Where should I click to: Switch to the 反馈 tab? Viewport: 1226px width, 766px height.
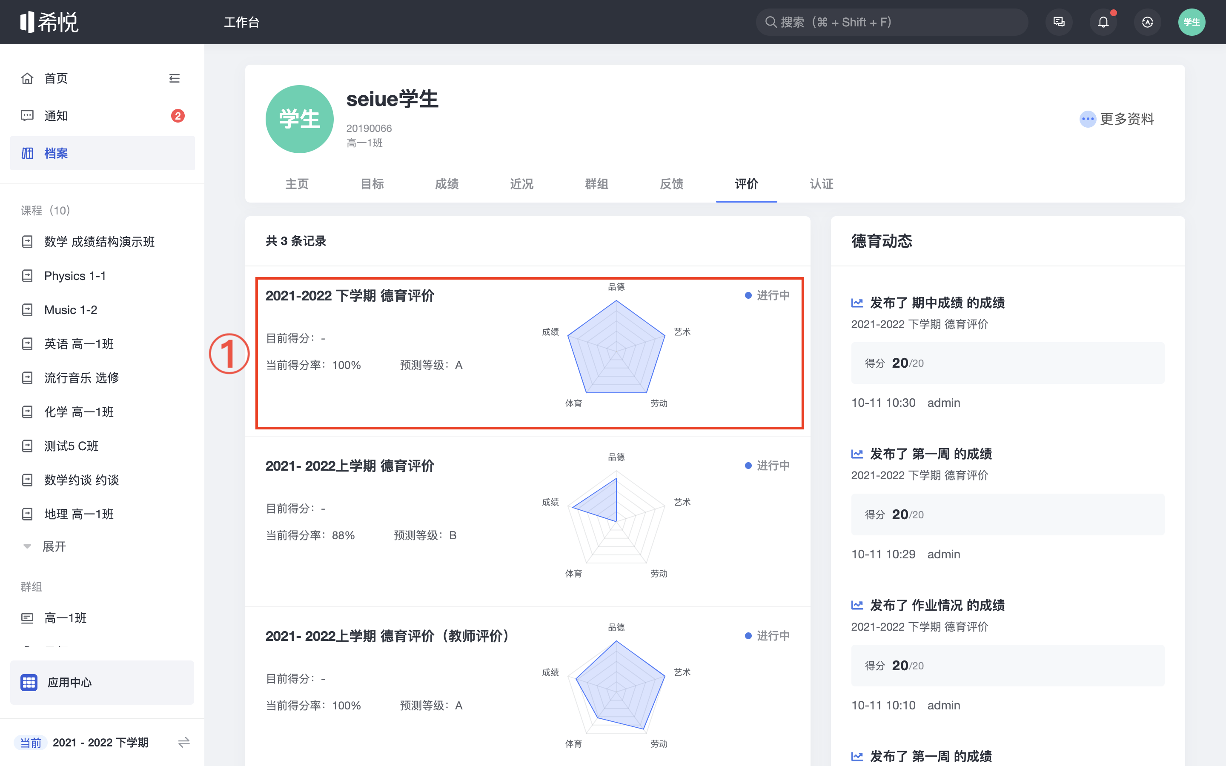[x=672, y=184]
